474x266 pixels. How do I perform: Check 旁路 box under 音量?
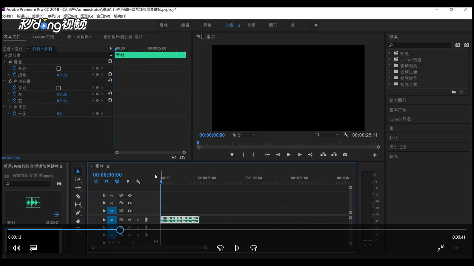[x=59, y=69]
